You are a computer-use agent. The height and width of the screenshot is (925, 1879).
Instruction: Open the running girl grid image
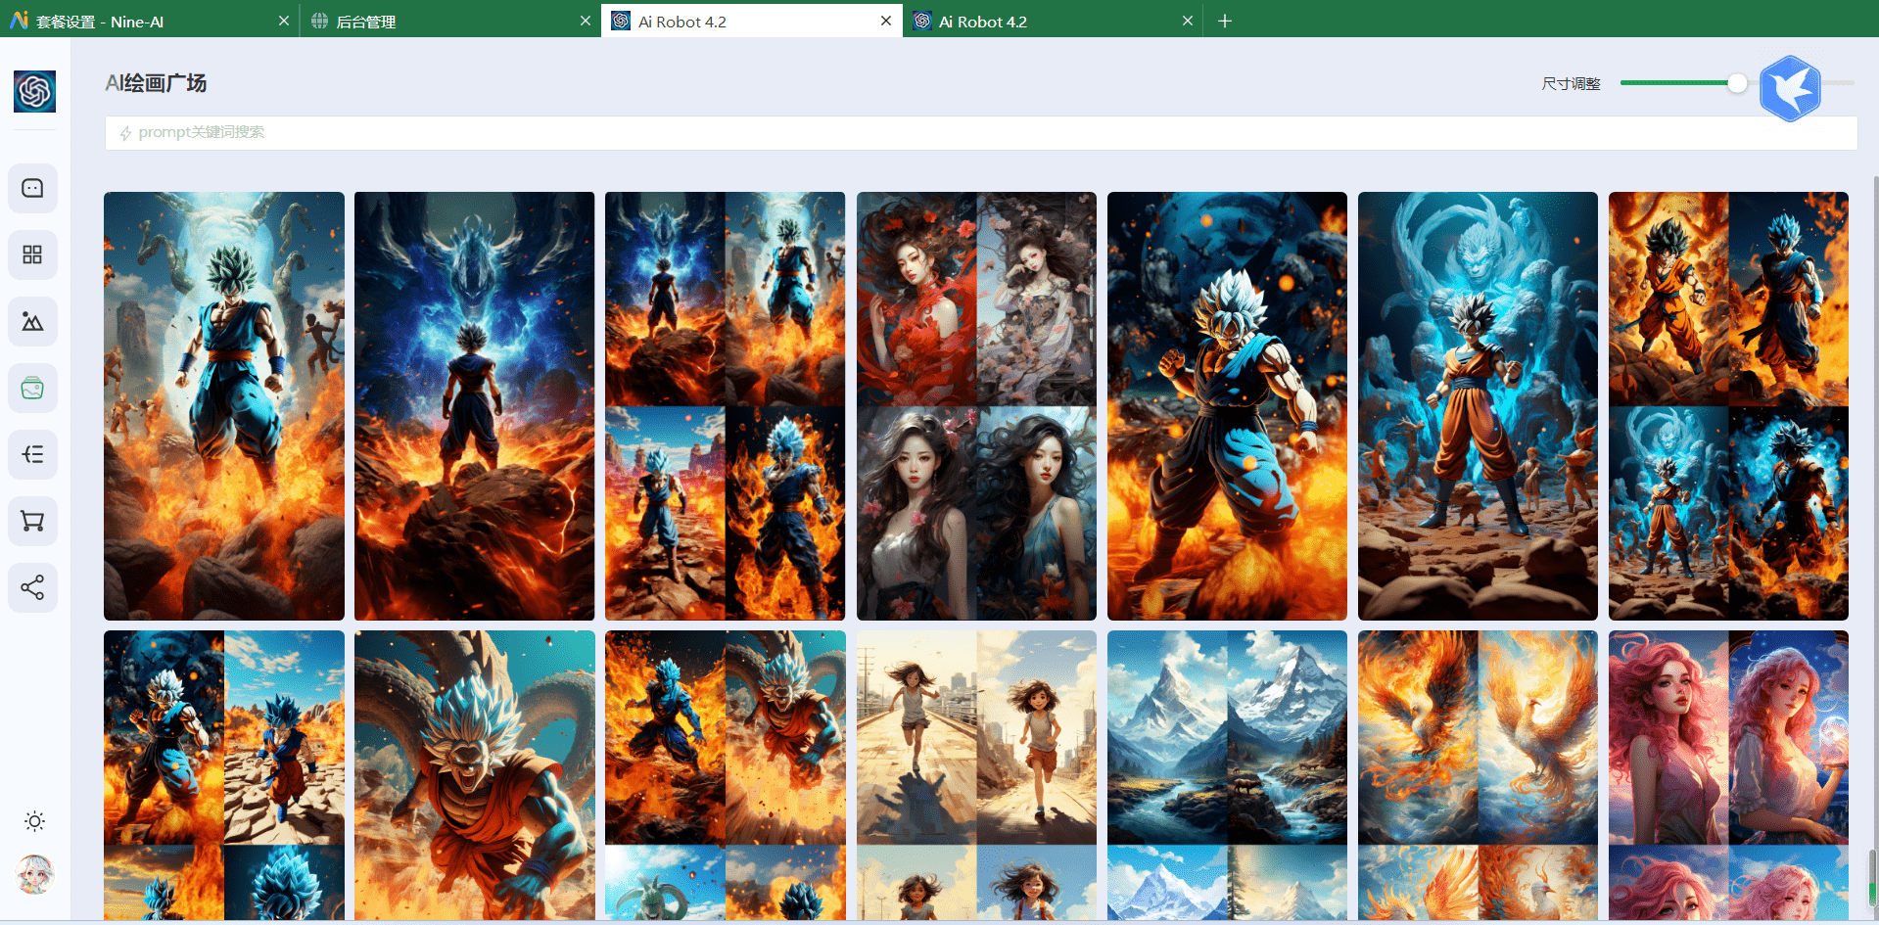976,775
